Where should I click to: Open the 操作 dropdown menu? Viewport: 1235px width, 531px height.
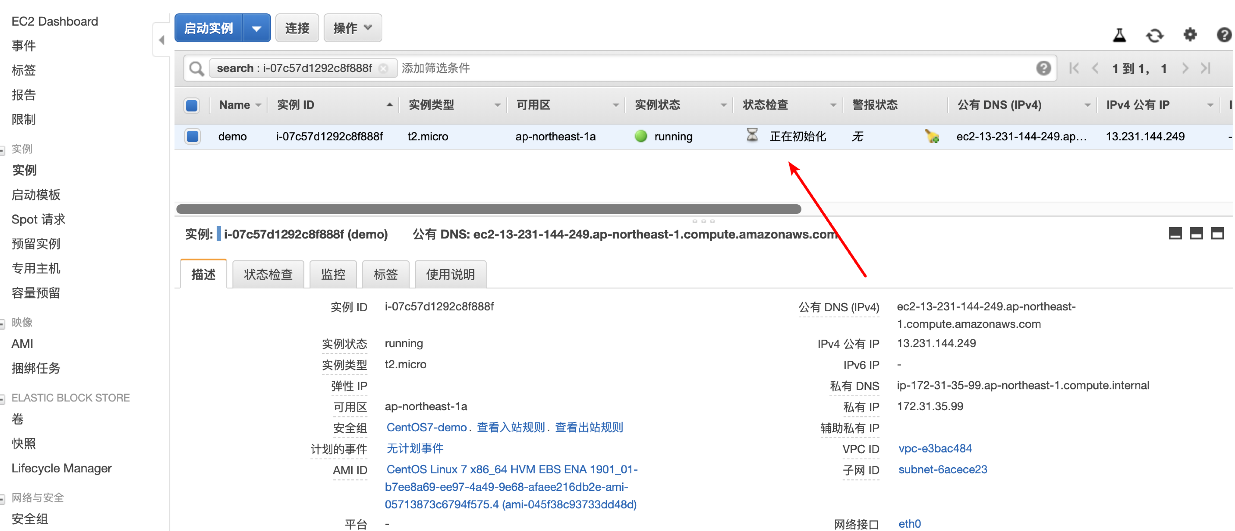(x=352, y=28)
